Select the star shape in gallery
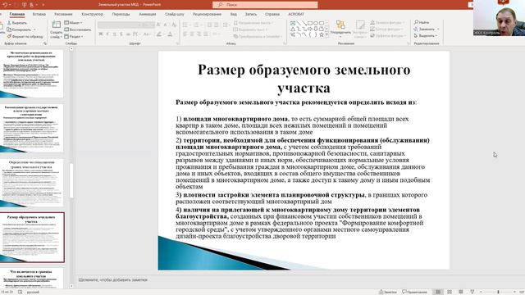 (x=322, y=34)
